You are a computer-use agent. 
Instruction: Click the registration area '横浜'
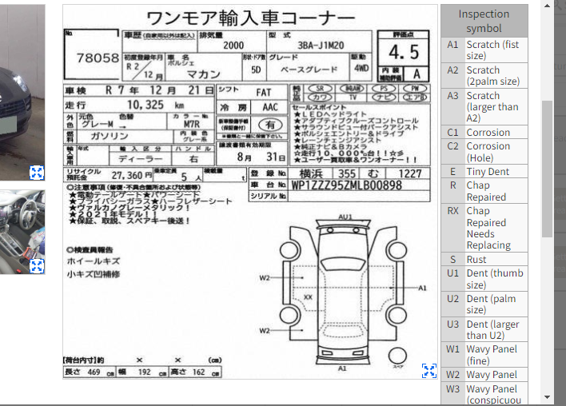pos(311,173)
